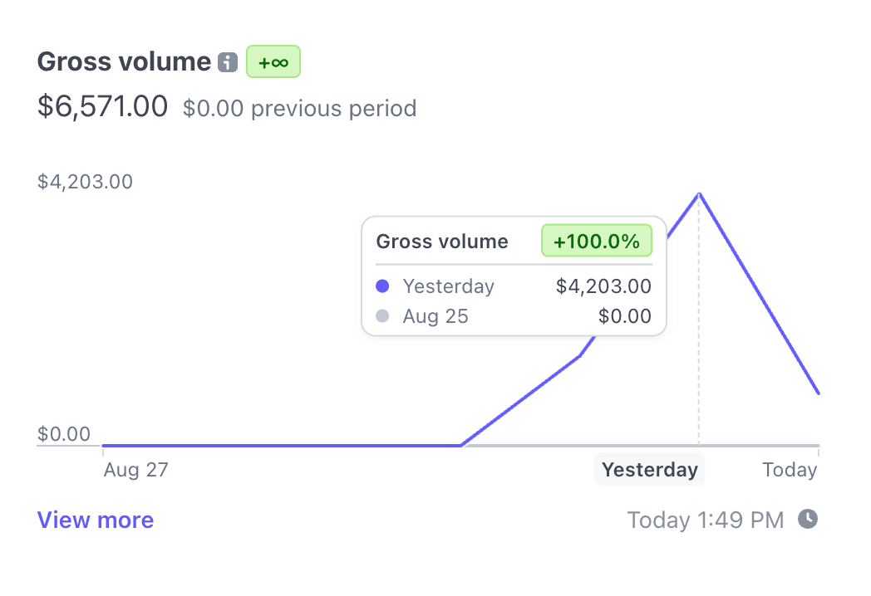Click the $4,203.00 value in the tooltip
The width and height of the screenshot is (871, 596).
click(603, 286)
